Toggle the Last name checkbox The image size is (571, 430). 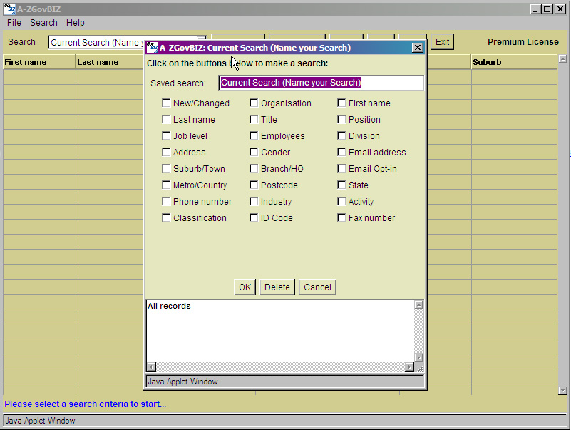tap(166, 120)
